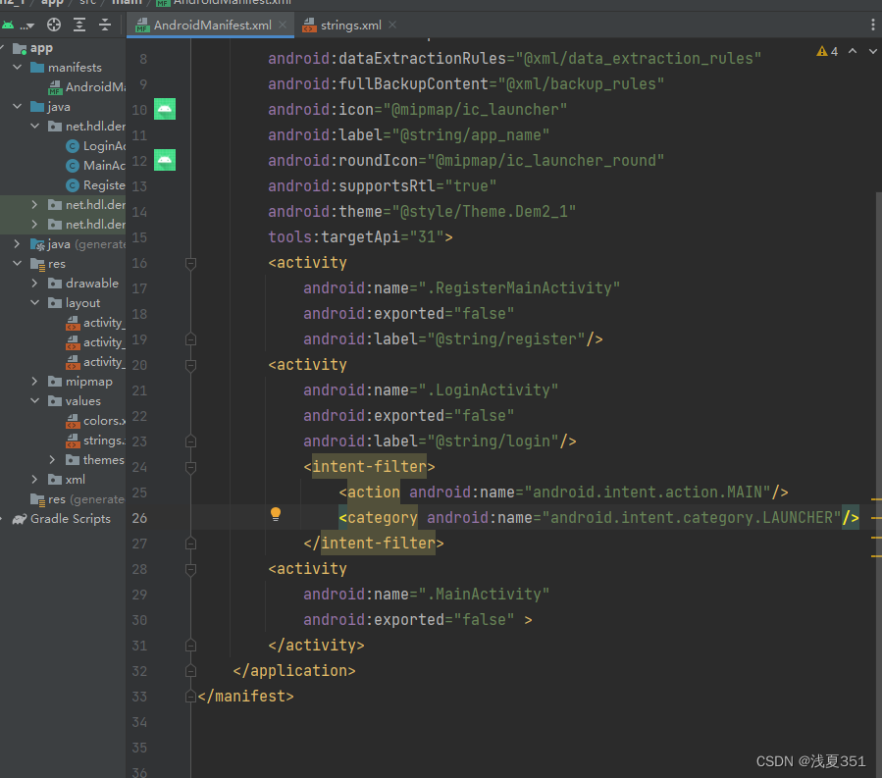The width and height of the screenshot is (882, 778).
Task: Click the .RegisterMainActivity name value
Action: [x=519, y=288]
